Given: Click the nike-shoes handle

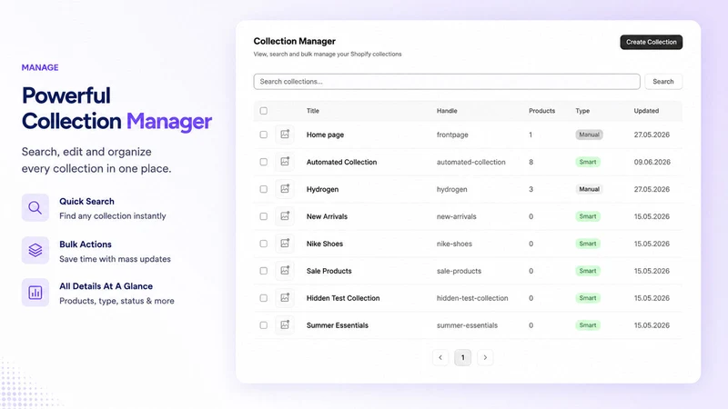Looking at the screenshot, I should 454,244.
